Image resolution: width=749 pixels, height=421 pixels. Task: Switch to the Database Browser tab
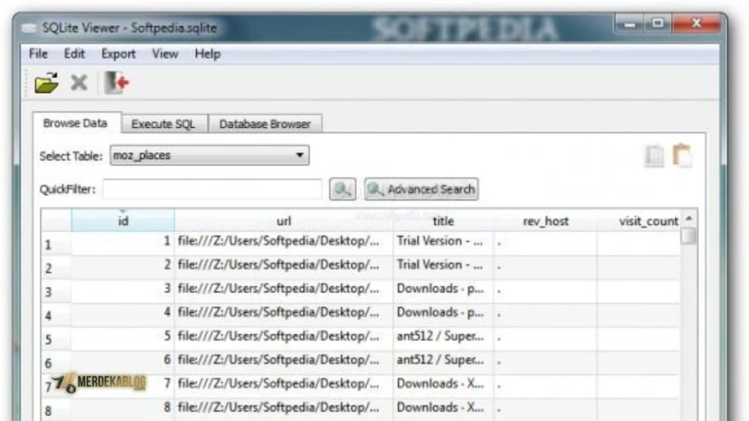point(265,124)
